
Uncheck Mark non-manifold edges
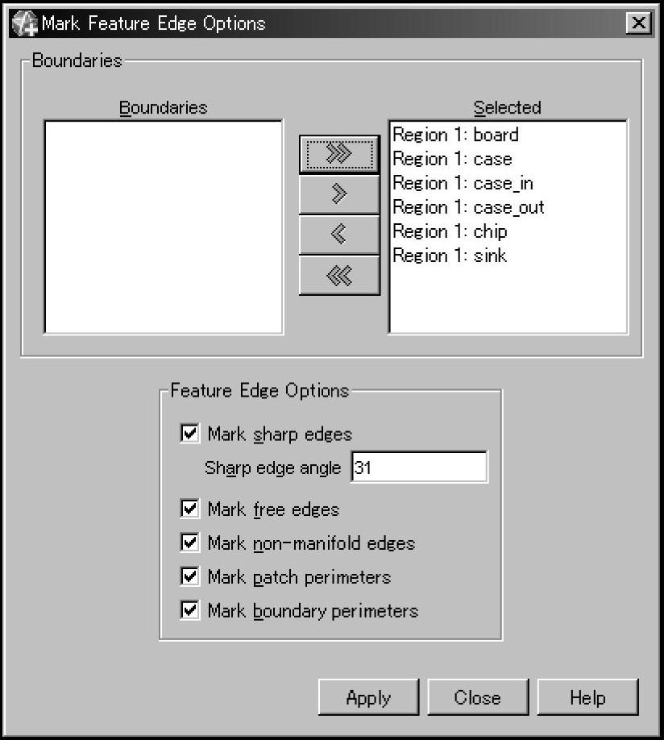click(x=190, y=543)
